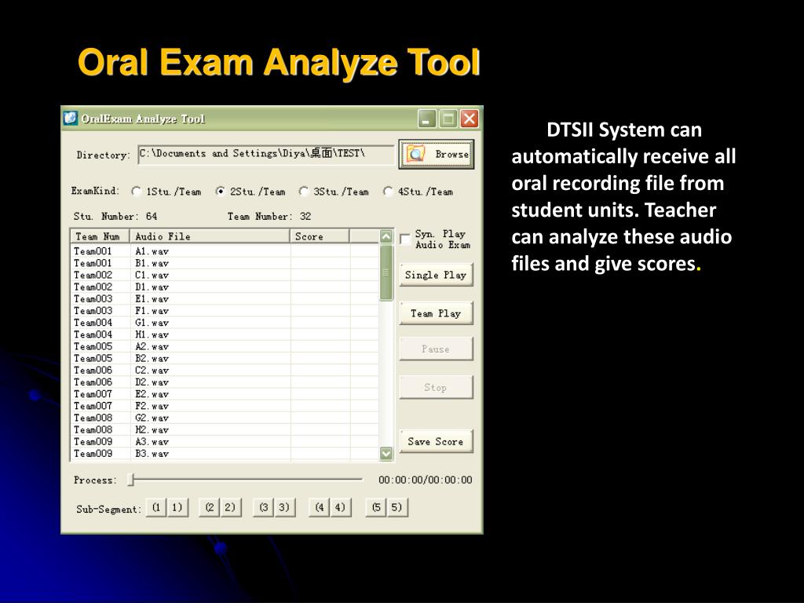Click the Audio File column header

pyautogui.click(x=210, y=236)
